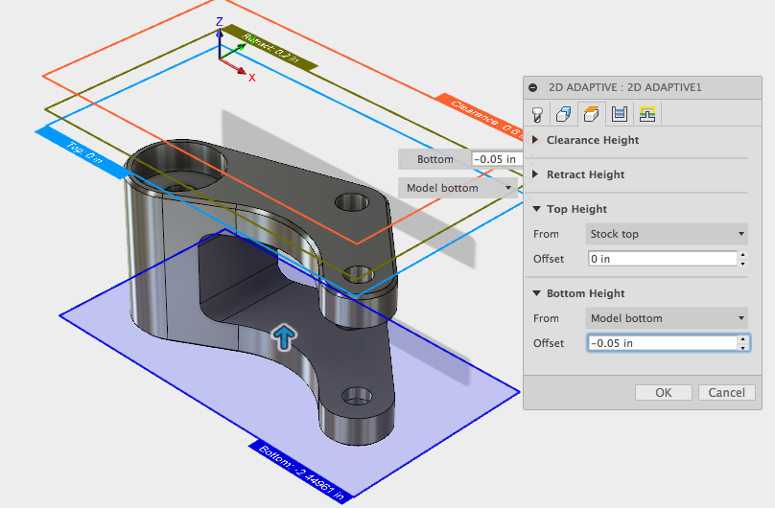The image size is (775, 508).
Task: Click OK to confirm the operation
Action: [663, 392]
